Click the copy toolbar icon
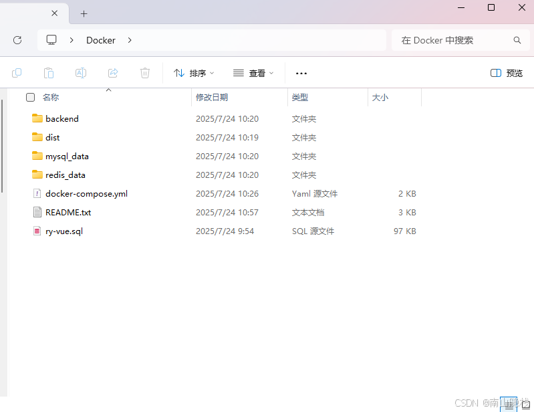 pyautogui.click(x=17, y=73)
